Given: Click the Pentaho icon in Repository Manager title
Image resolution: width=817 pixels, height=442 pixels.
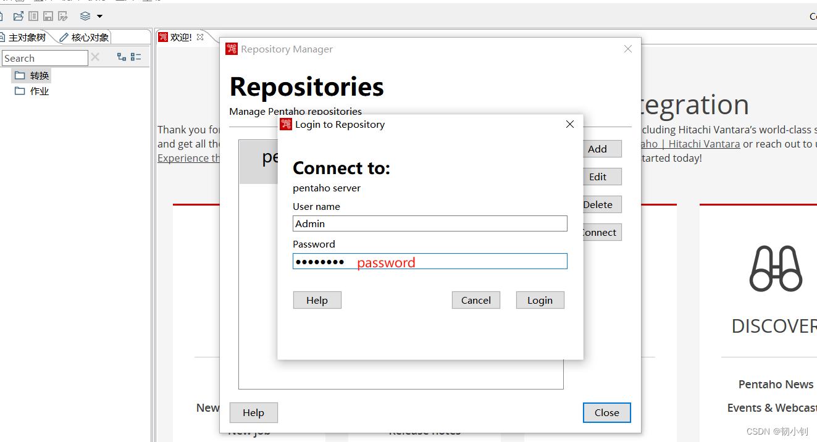Looking at the screenshot, I should [232, 49].
